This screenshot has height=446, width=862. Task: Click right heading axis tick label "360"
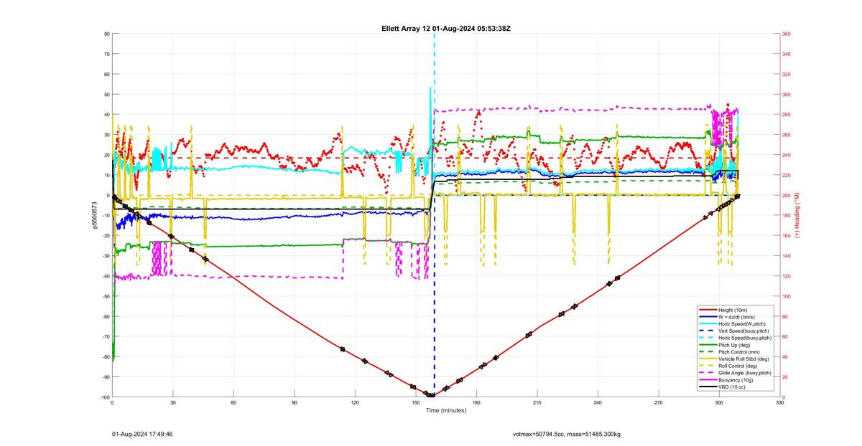pos(787,34)
